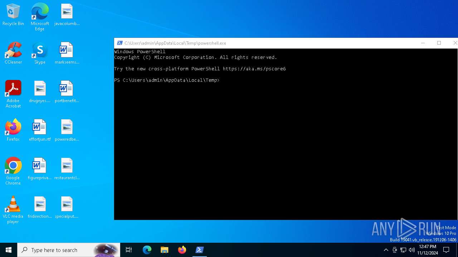Launch Microsoft Edge from the desktop shortcut
Viewport: 458px width, 257px height.
click(40, 17)
